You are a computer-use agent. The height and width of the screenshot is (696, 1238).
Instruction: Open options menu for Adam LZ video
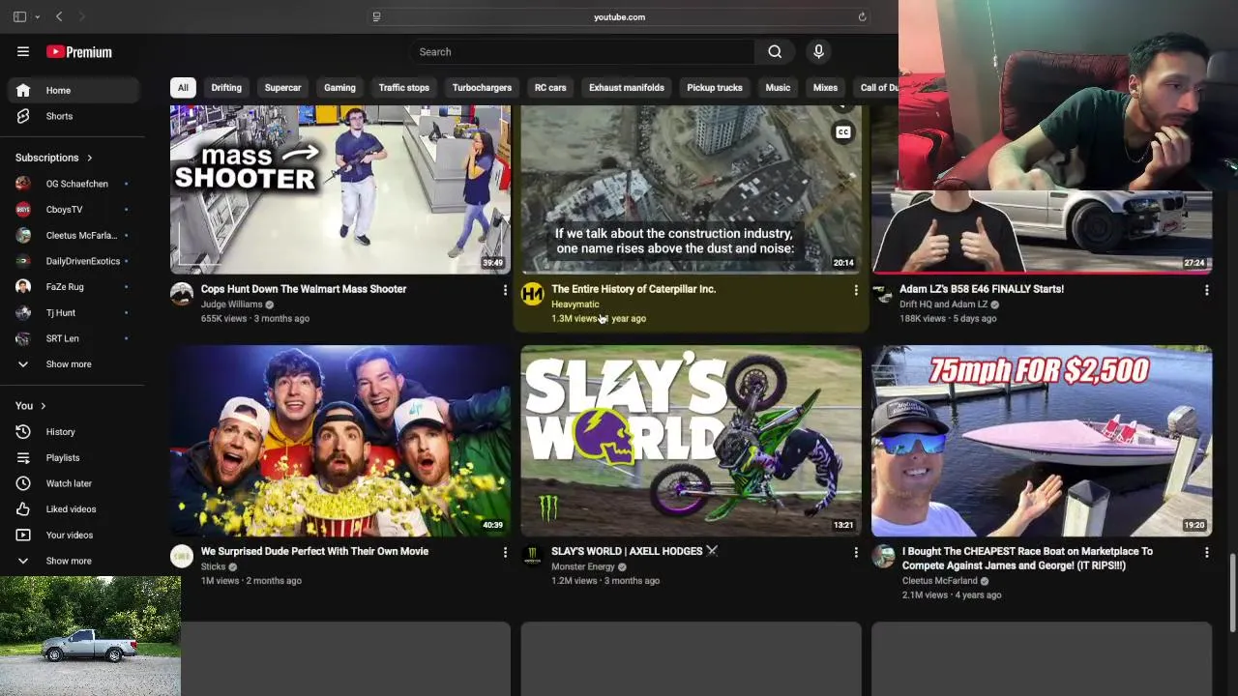(x=1206, y=290)
